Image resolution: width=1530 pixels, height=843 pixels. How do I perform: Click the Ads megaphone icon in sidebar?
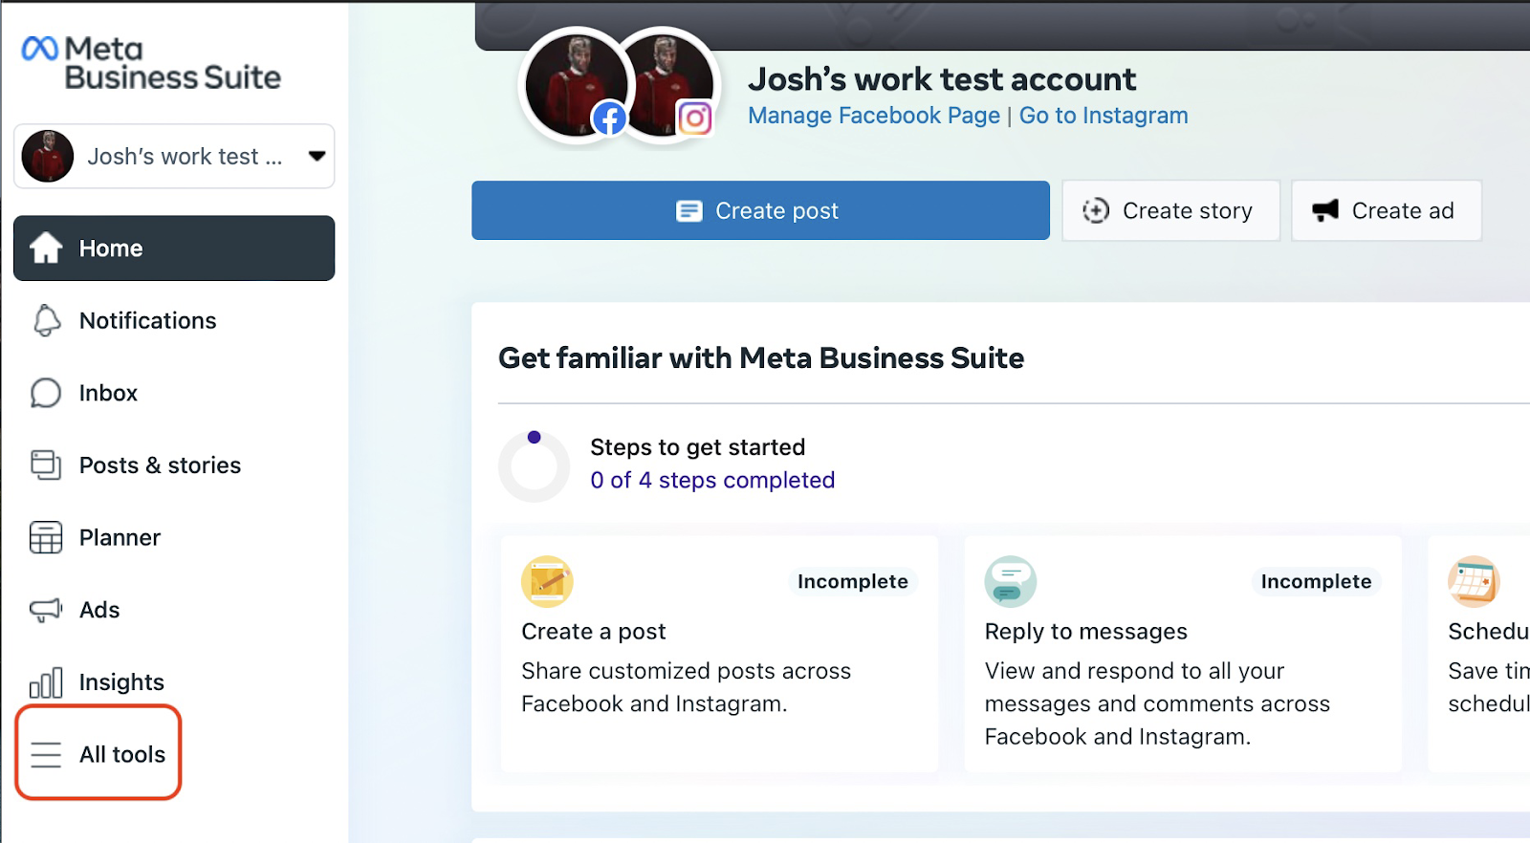tap(46, 611)
